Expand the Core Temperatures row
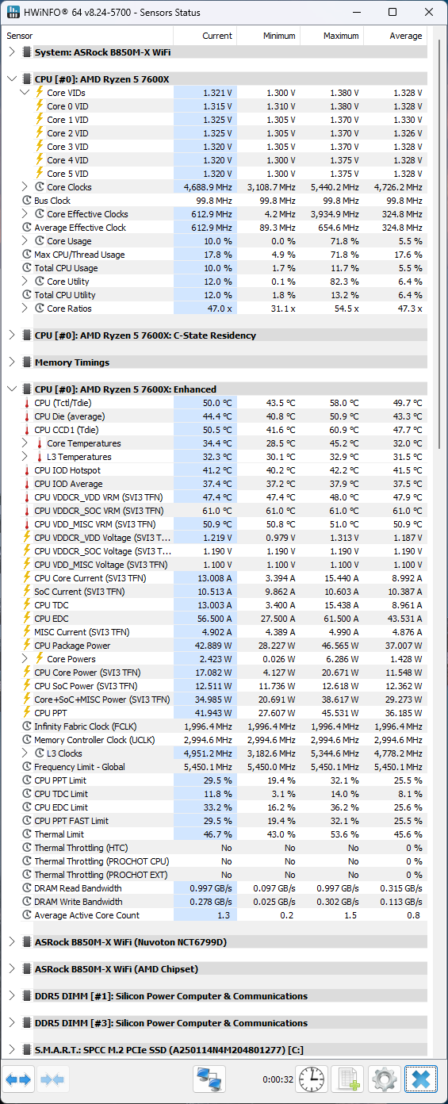This screenshot has height=1104, width=448. click(25, 443)
